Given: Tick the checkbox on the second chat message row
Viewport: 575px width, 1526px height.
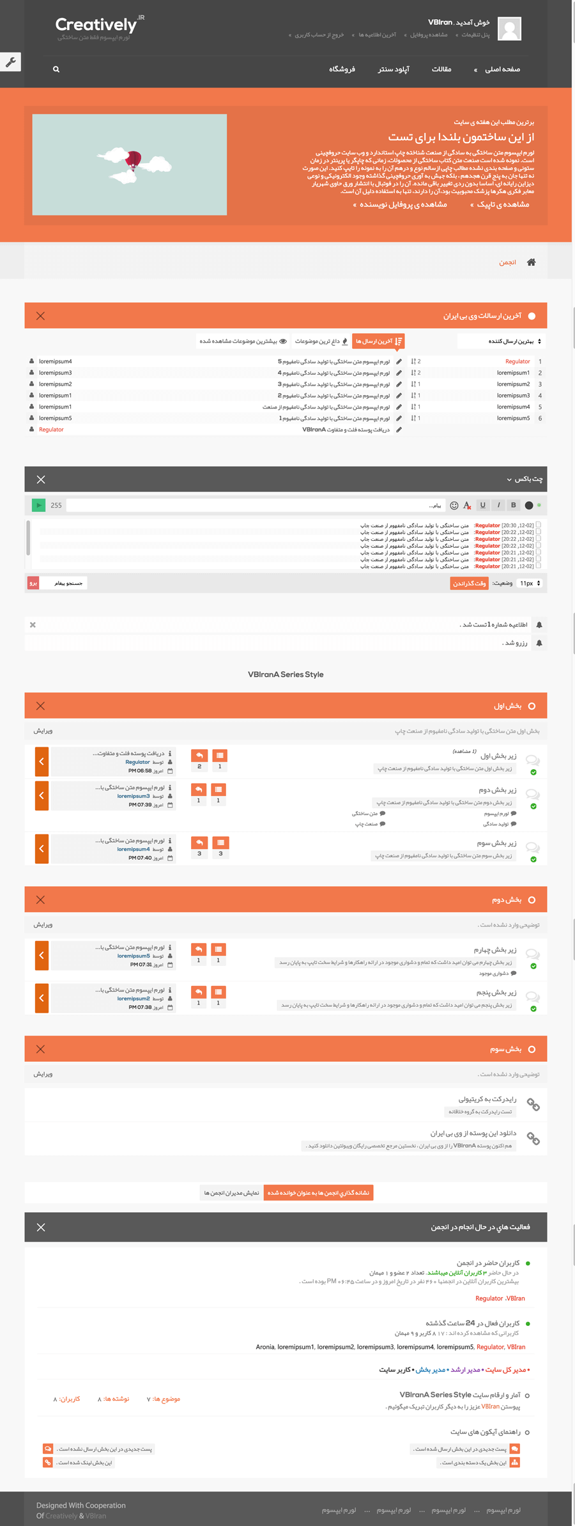Looking at the screenshot, I should [x=538, y=532].
